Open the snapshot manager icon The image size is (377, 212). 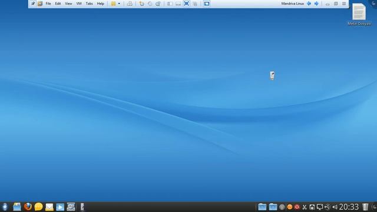(158, 4)
